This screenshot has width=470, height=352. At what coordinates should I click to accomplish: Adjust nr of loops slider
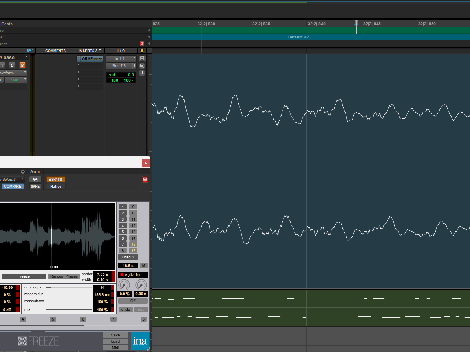69,287
